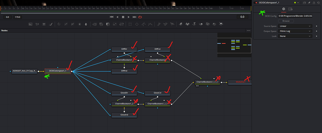Jump to the last frame
The image size is (322, 133).
coord(134,17)
